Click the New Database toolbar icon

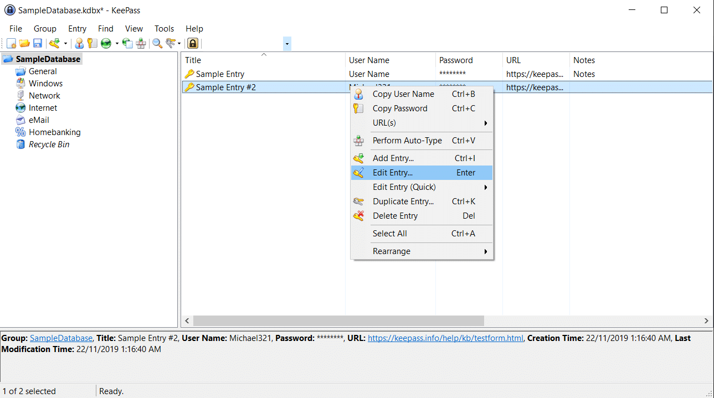click(11, 43)
